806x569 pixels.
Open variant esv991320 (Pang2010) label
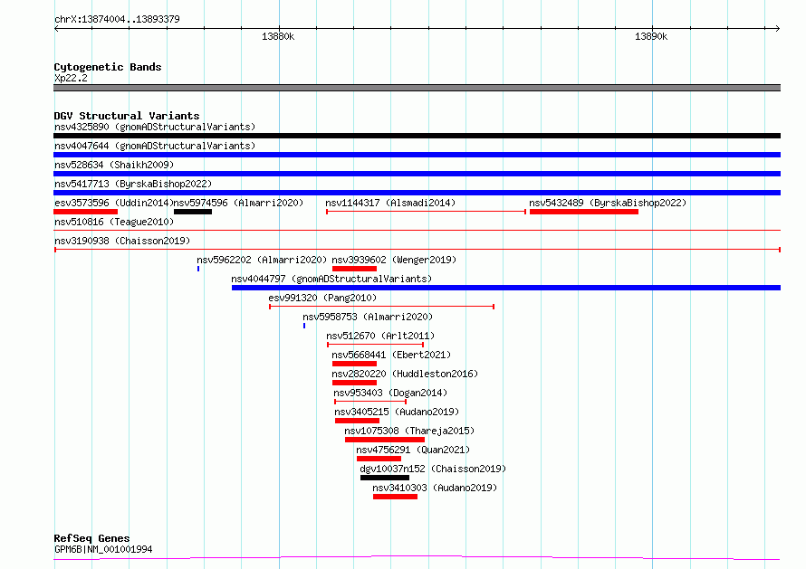pyautogui.click(x=322, y=298)
